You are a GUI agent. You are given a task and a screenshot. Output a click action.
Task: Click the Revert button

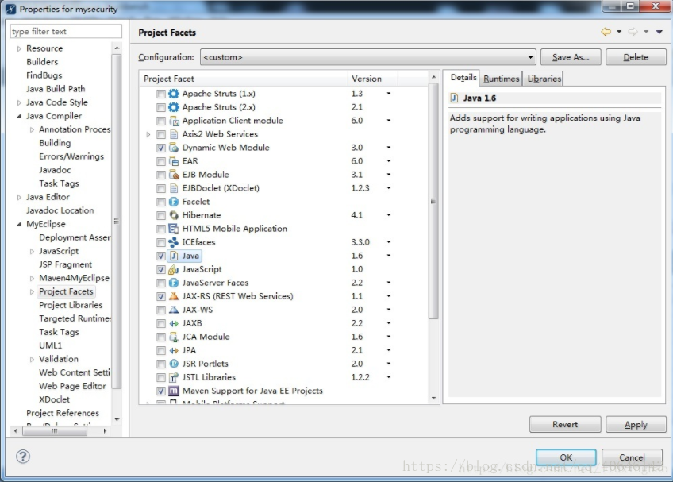(565, 425)
